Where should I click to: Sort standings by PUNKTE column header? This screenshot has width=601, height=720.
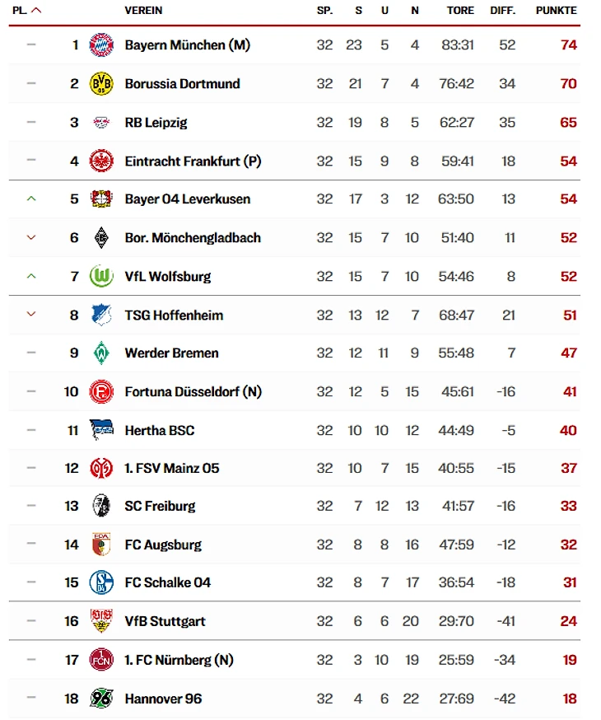point(556,11)
